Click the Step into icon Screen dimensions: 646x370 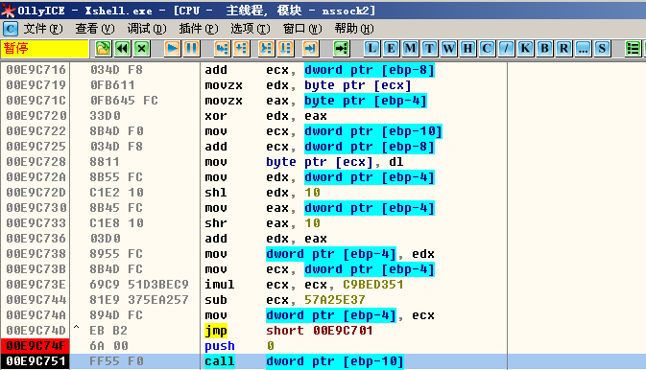(222, 49)
